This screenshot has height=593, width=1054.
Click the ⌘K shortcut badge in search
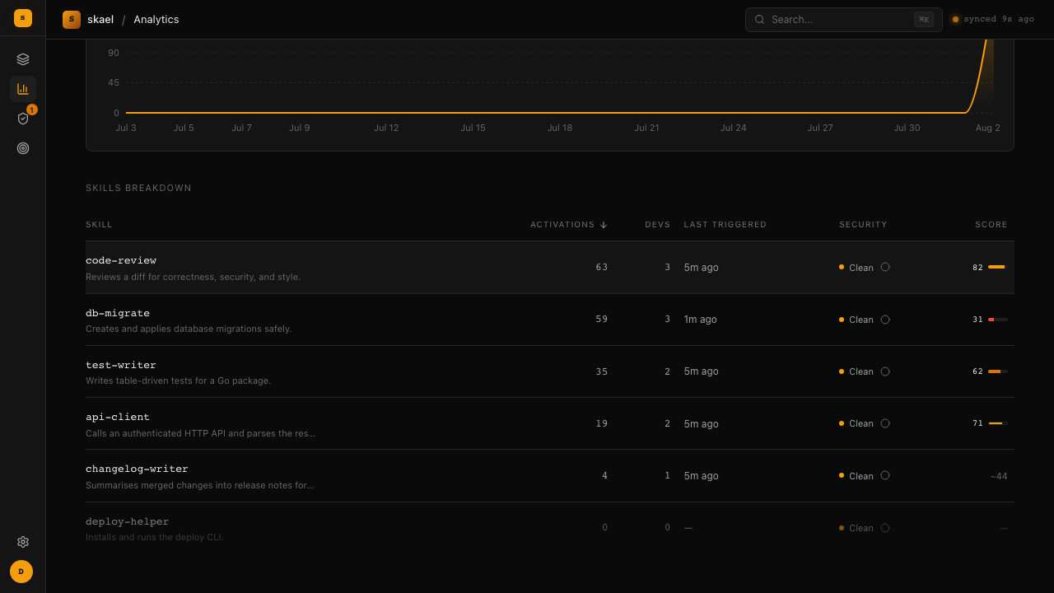click(924, 20)
